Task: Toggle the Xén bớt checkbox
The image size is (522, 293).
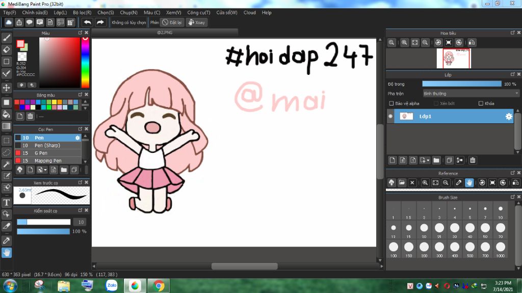Action: (x=436, y=103)
